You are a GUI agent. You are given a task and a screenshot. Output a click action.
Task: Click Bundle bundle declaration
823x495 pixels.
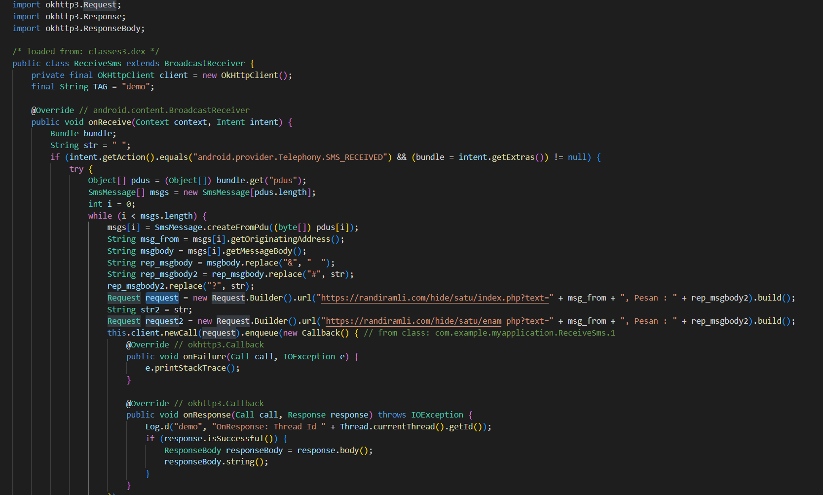83,133
